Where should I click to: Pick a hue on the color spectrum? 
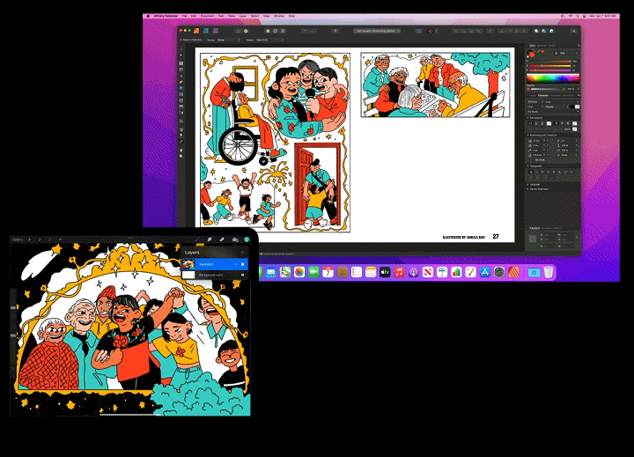pyautogui.click(x=550, y=80)
